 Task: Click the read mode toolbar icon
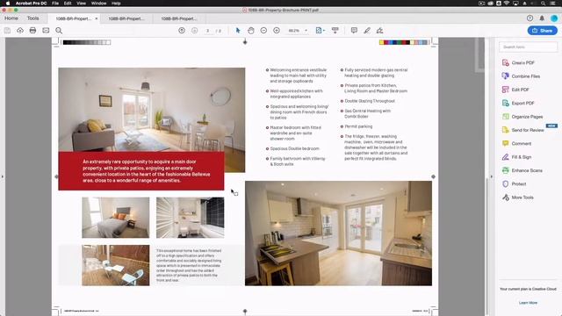[335, 31]
